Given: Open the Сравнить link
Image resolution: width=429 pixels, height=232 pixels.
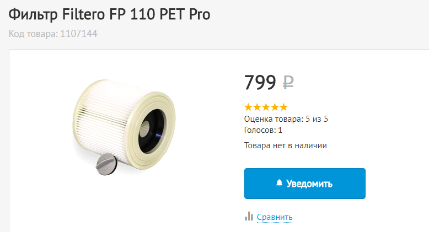Looking at the screenshot, I should click(275, 217).
